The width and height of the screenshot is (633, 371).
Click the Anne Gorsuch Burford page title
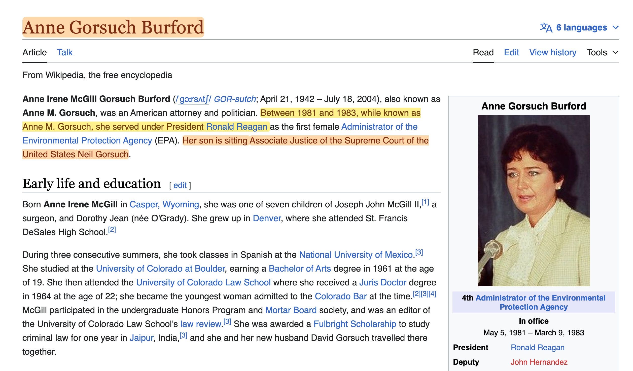point(113,27)
